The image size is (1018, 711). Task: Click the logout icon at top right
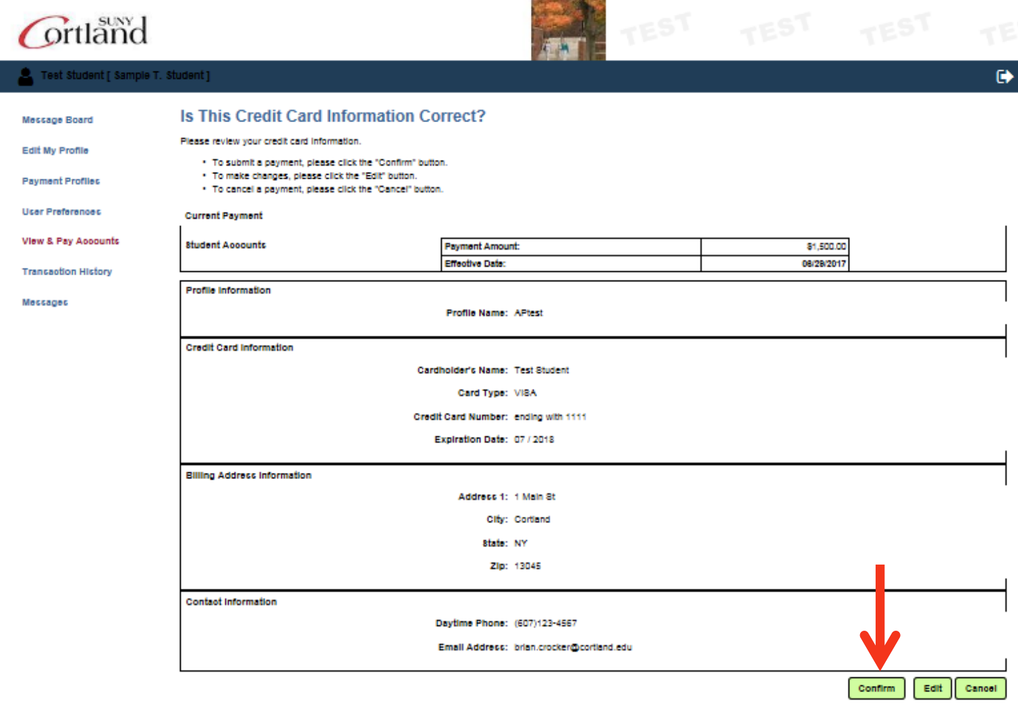tap(1005, 76)
